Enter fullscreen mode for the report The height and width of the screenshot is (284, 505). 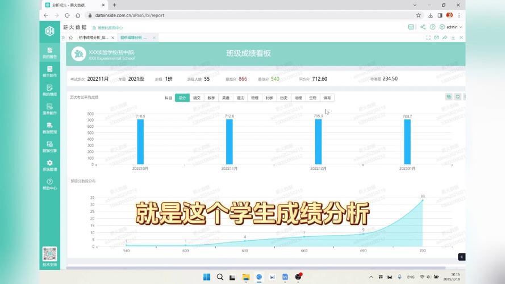(x=428, y=37)
